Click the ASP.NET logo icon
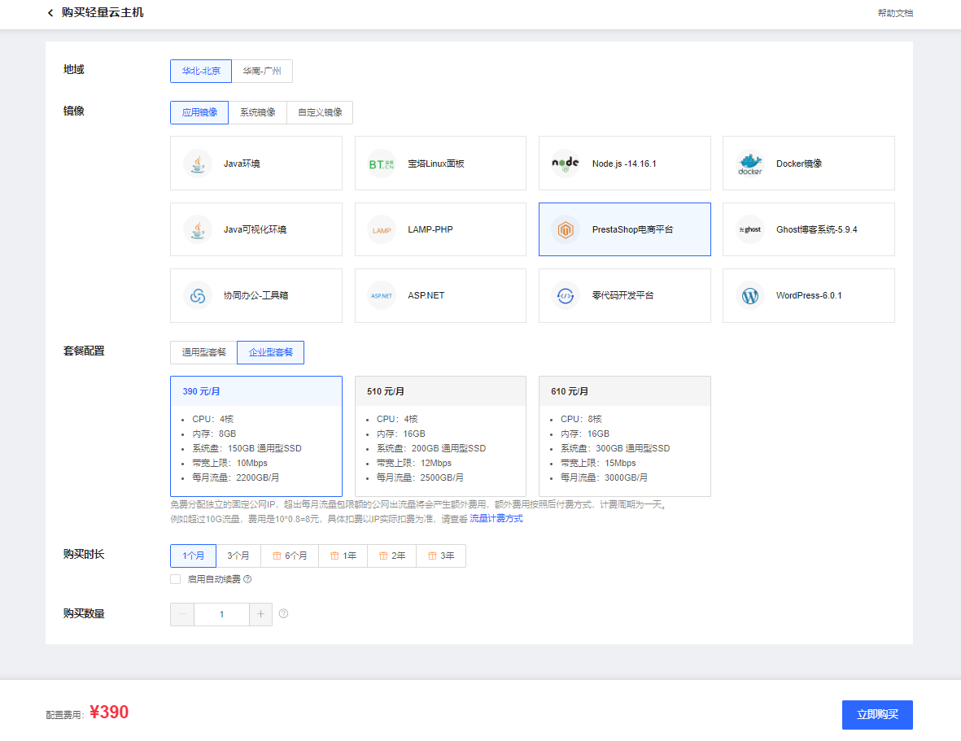961x741 pixels. (381, 296)
